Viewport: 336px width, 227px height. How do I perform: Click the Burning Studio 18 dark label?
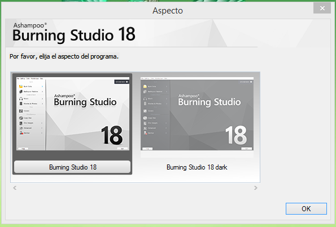tap(197, 167)
